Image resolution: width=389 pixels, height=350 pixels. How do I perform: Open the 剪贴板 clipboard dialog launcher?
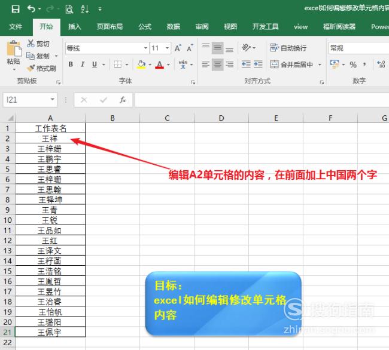click(58, 82)
